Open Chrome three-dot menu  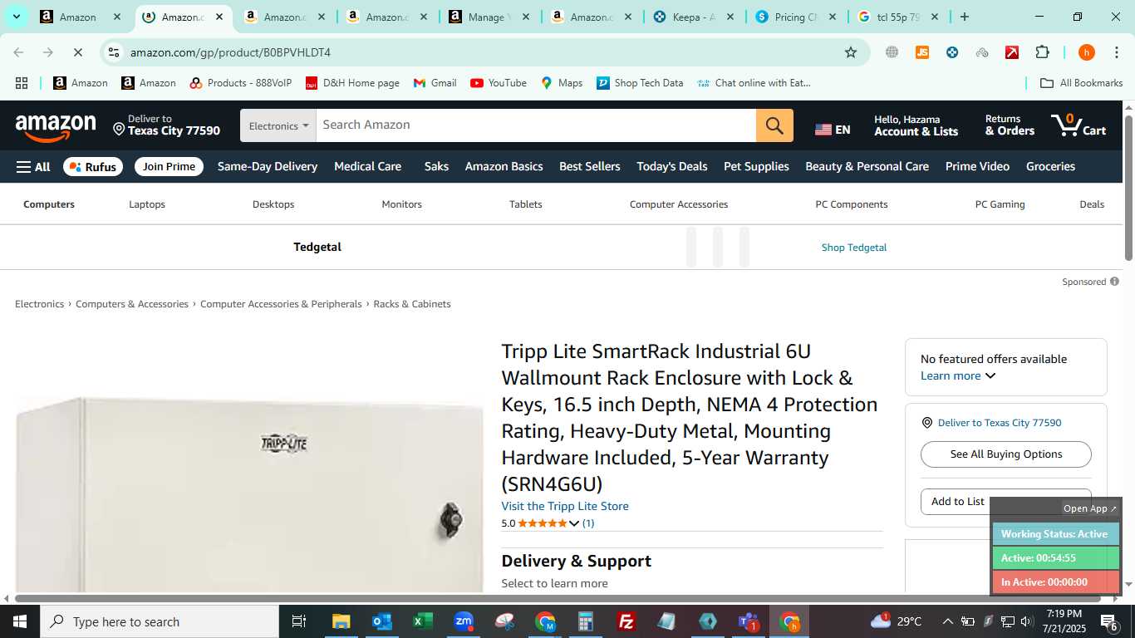[1115, 52]
